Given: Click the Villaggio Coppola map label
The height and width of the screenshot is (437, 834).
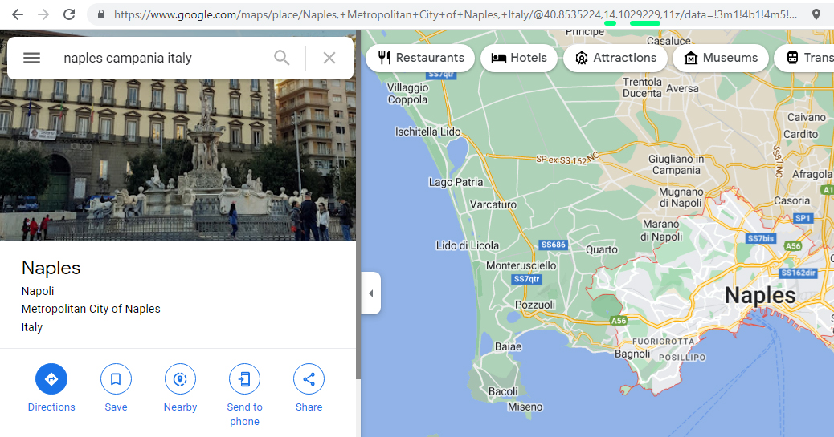Looking at the screenshot, I should click(407, 94).
